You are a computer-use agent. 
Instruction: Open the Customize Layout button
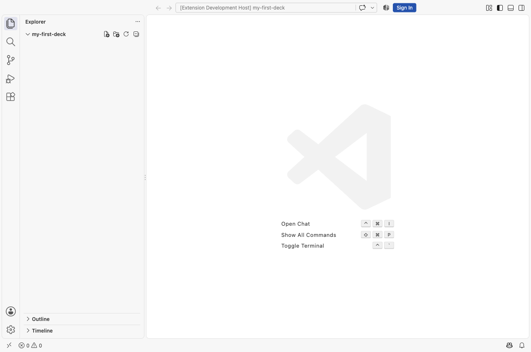click(489, 8)
